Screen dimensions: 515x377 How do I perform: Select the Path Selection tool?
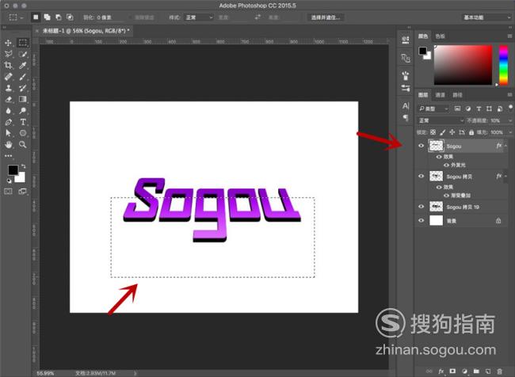[8, 133]
